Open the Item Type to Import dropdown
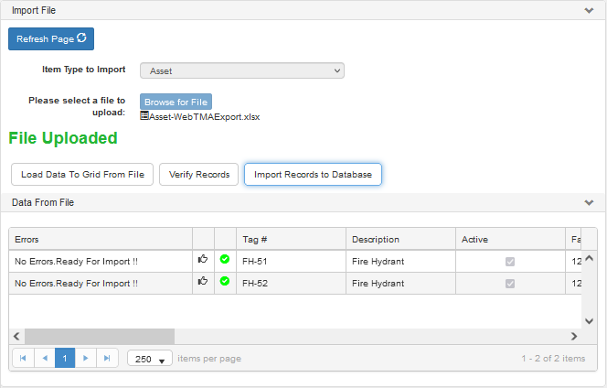This screenshot has height=388, width=607. (242, 71)
